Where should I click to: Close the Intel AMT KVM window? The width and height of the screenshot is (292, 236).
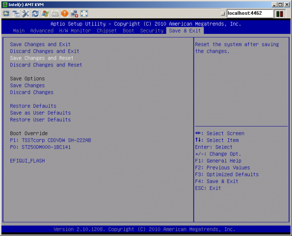pos(287,5)
